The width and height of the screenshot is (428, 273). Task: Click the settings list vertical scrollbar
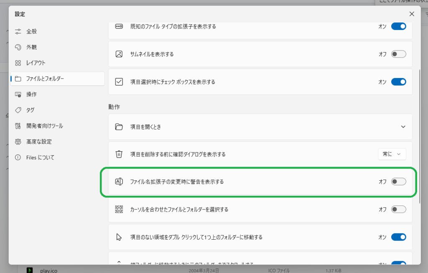pos(420,136)
